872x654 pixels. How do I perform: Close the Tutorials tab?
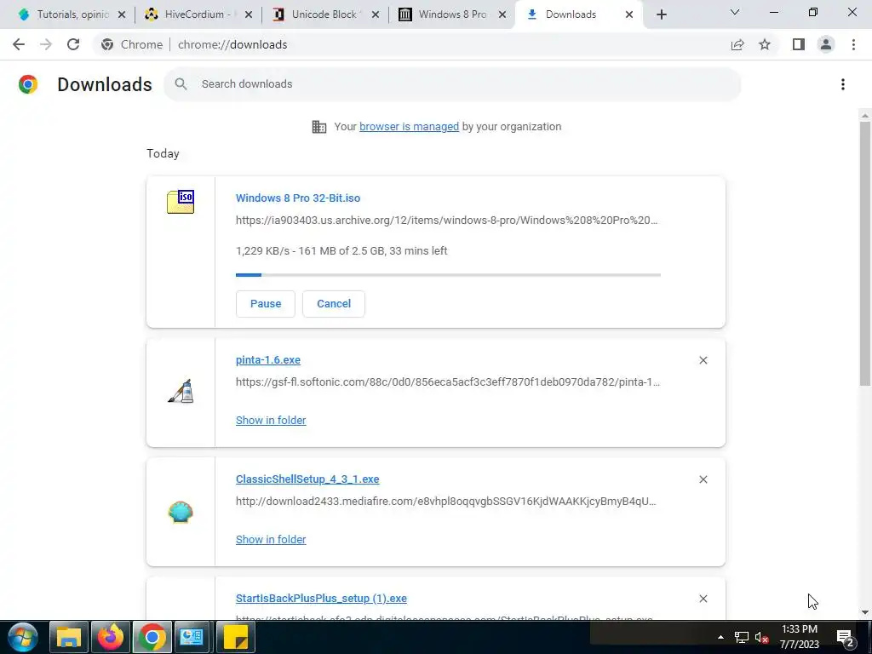click(122, 14)
